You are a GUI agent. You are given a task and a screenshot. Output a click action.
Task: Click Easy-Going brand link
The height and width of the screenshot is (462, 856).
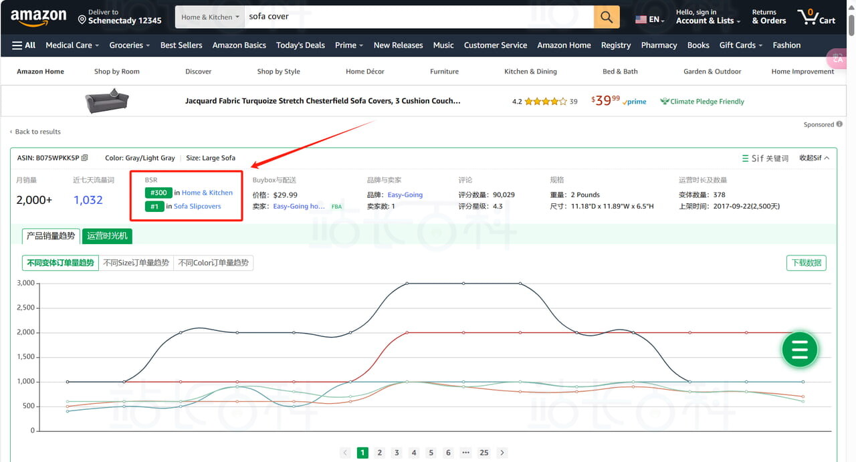click(405, 195)
